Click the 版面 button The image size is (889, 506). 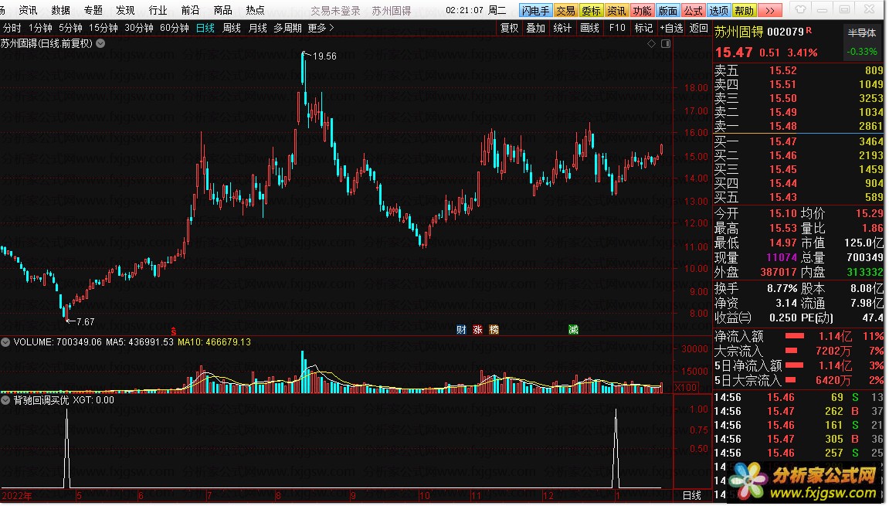click(667, 10)
